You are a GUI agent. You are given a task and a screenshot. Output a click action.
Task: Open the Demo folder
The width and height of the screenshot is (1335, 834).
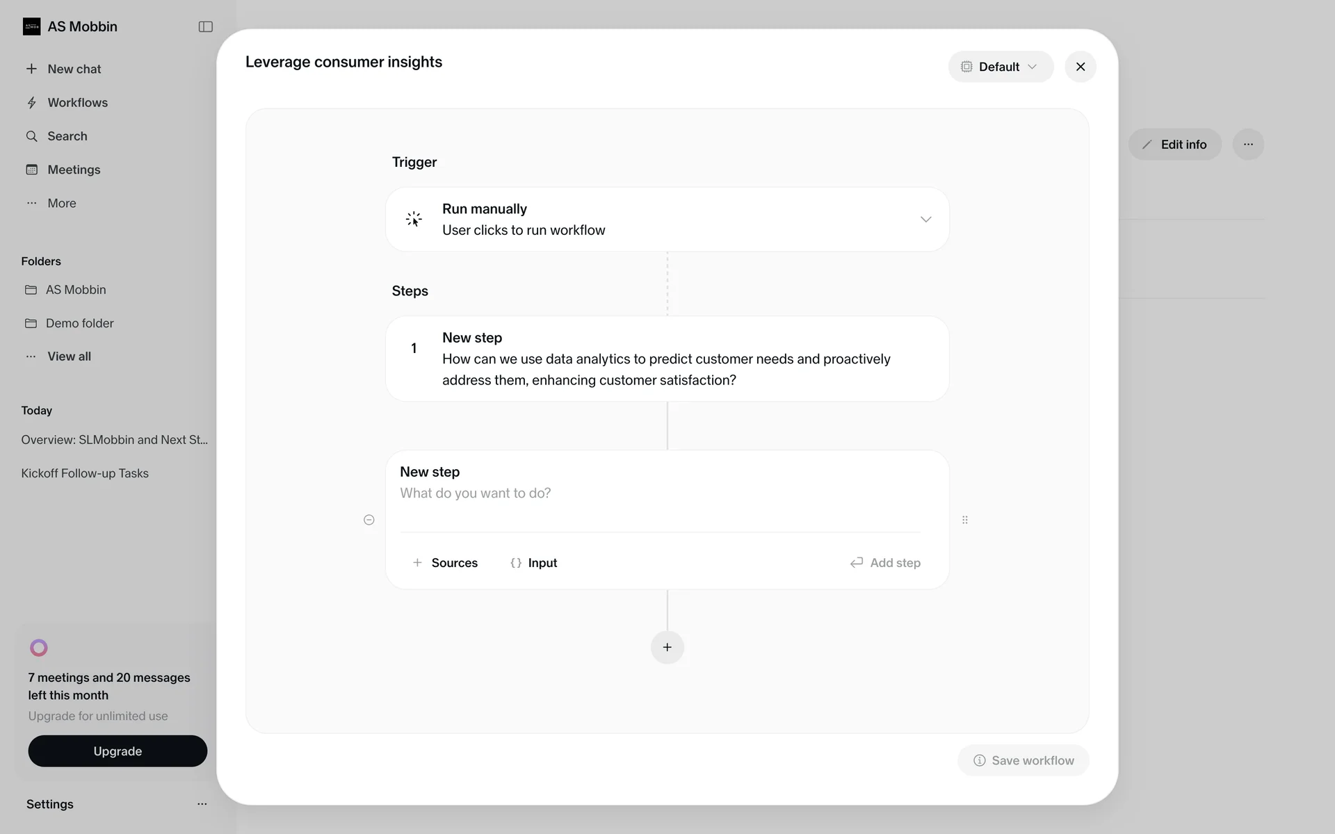point(79,323)
